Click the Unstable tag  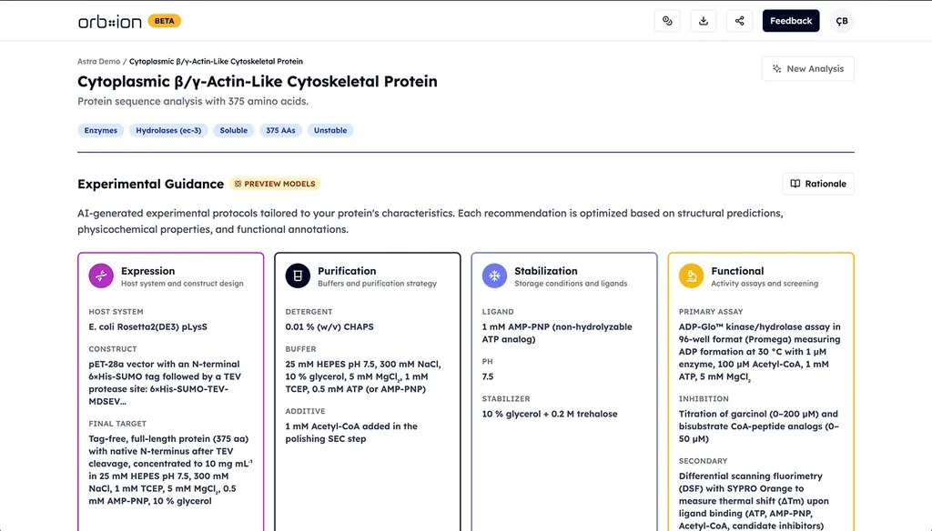(330, 130)
